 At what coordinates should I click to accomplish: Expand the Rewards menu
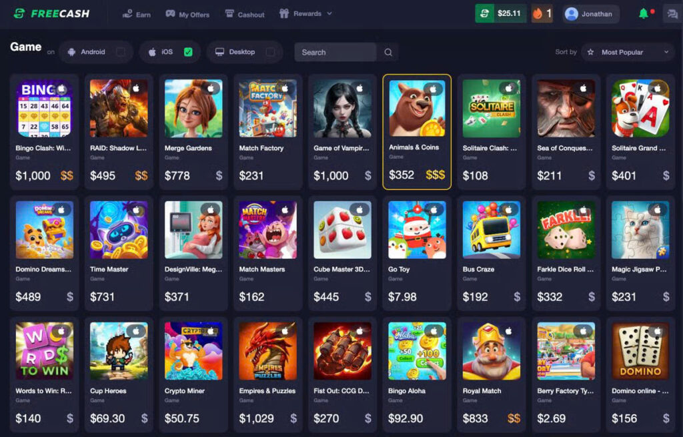coord(305,14)
